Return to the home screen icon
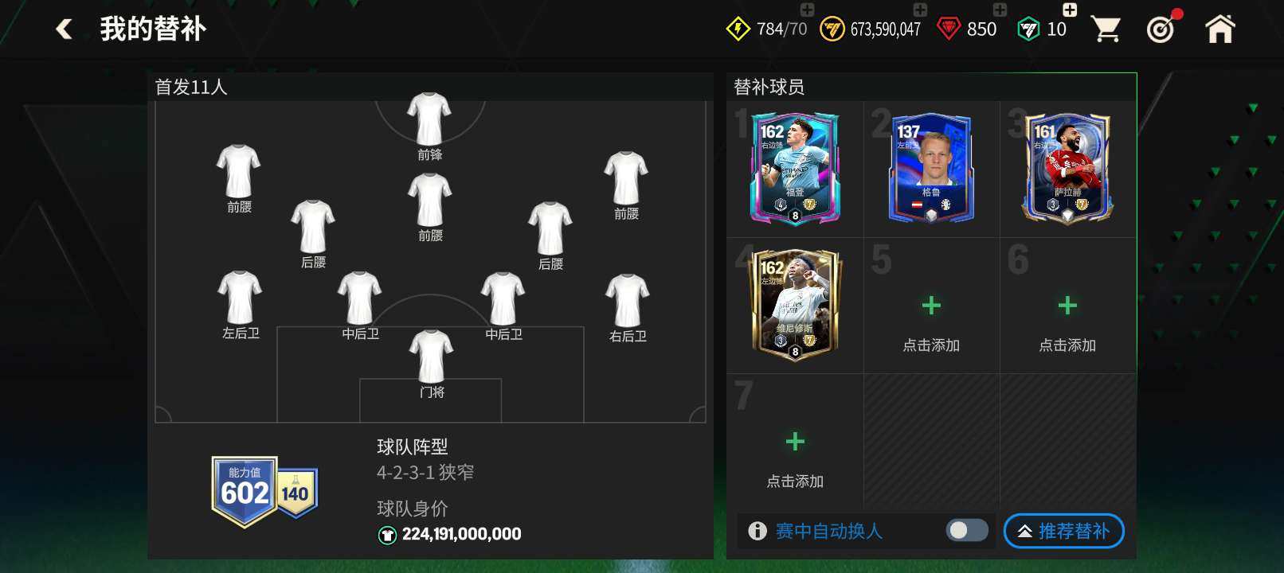Screen dimensions: 1284x573 [1219, 29]
